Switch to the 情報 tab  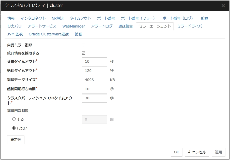[x=11, y=18]
